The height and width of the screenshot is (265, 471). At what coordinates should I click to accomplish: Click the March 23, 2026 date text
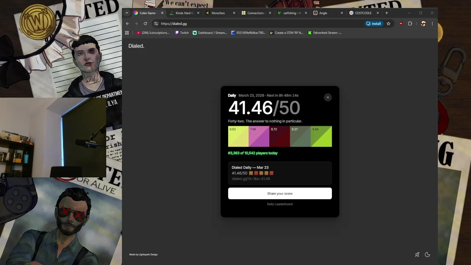pos(251,95)
